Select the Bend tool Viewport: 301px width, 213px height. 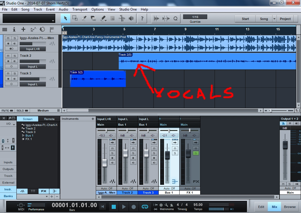pyautogui.click(x=122, y=19)
